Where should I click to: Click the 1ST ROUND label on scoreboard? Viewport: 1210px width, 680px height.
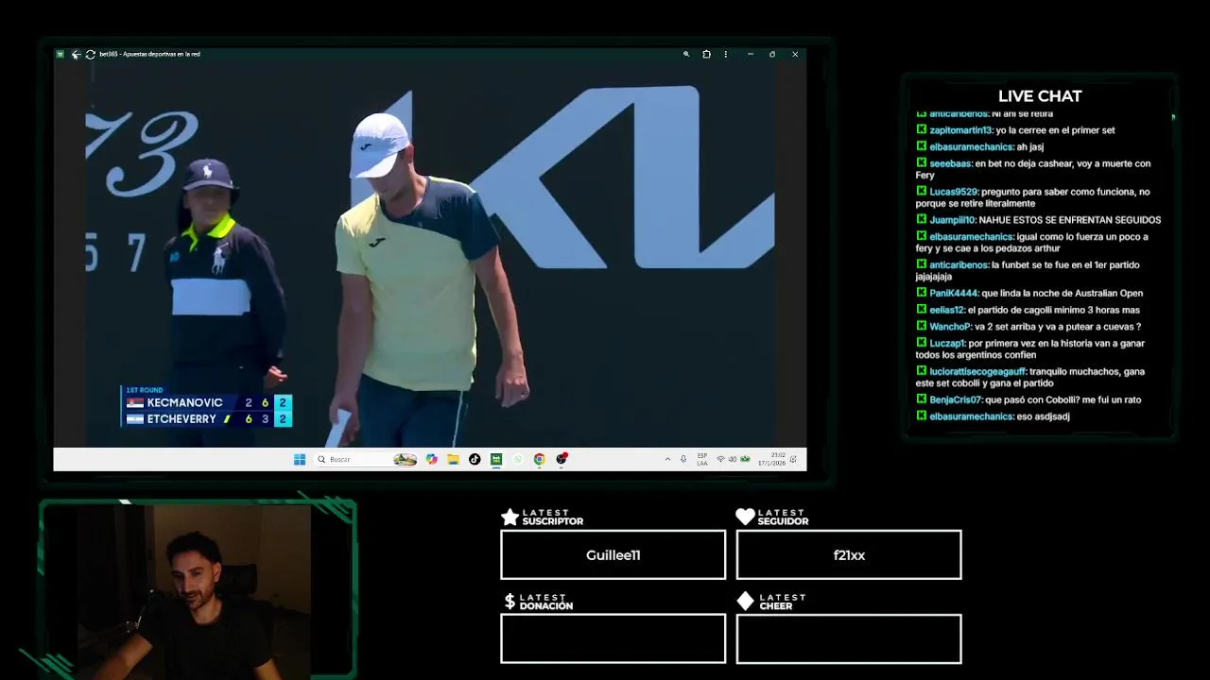click(145, 390)
